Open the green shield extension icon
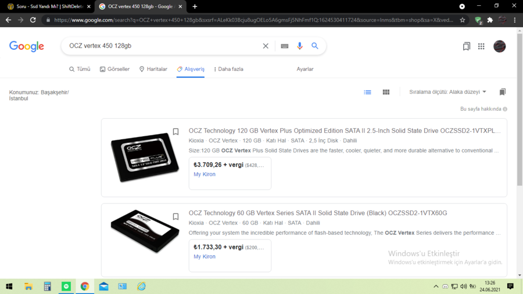 click(478, 20)
